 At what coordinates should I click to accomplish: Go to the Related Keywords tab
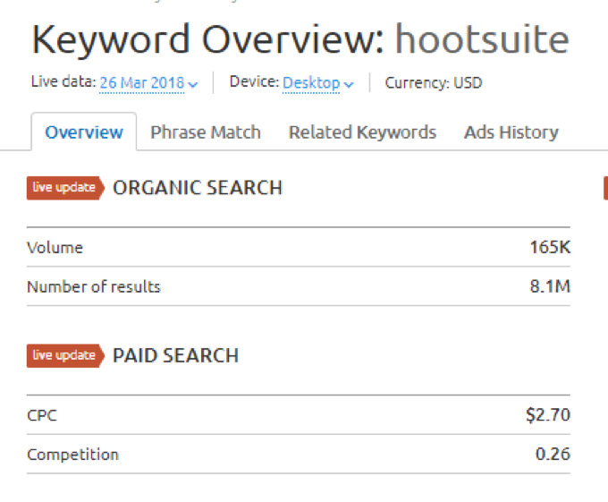(x=362, y=132)
